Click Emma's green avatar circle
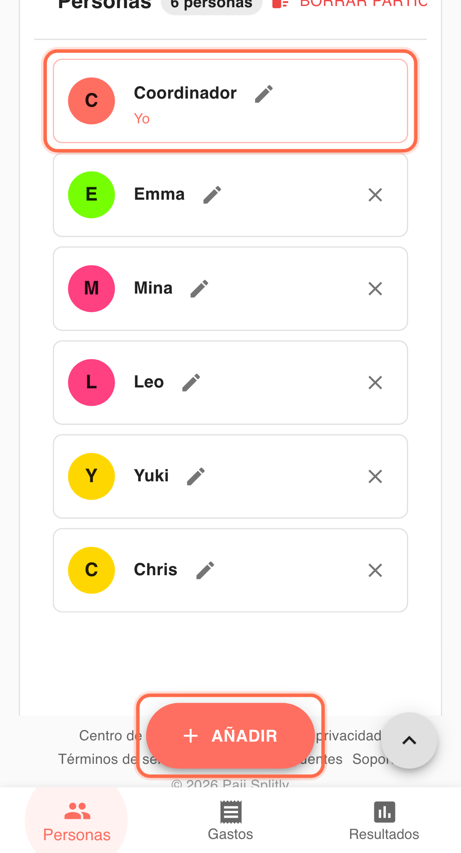Screen dimensions: 461x853 click(x=91, y=195)
